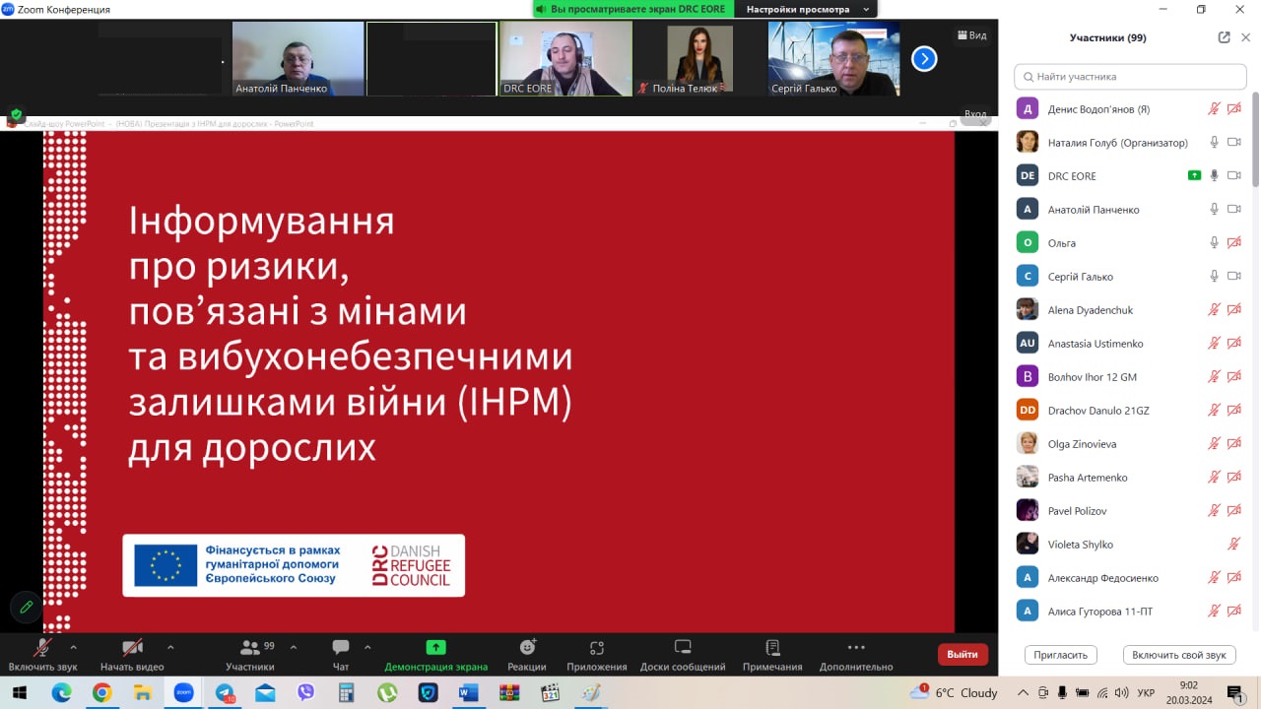Click Пригласить invite button
This screenshot has height=709, width=1261.
click(1061, 655)
